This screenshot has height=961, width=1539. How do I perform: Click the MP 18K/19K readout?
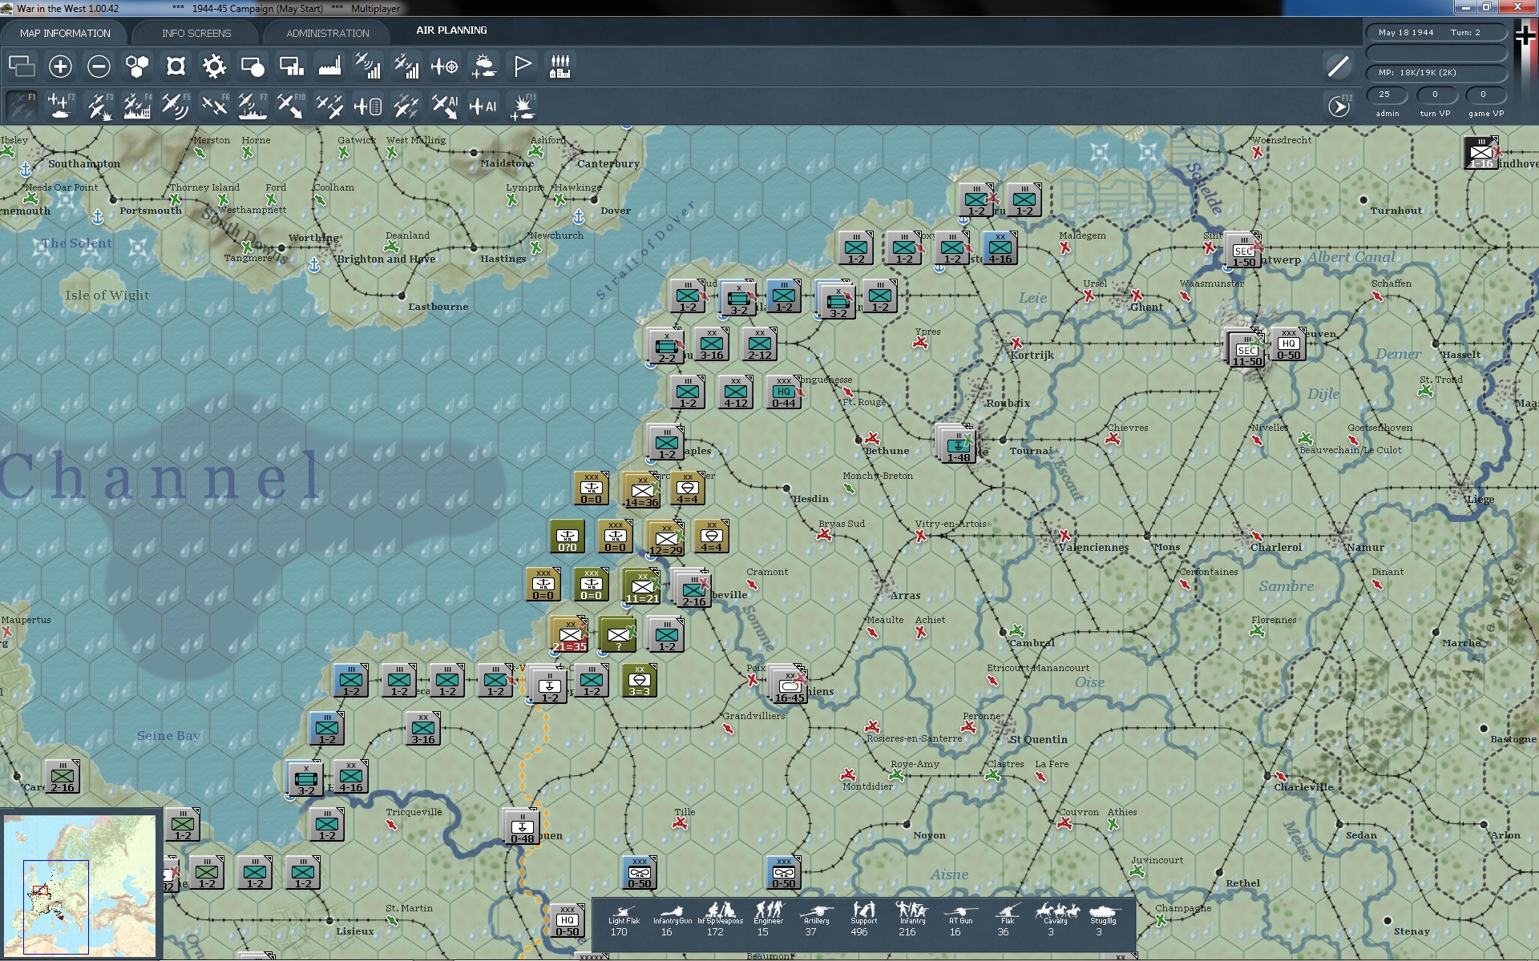1436,73
